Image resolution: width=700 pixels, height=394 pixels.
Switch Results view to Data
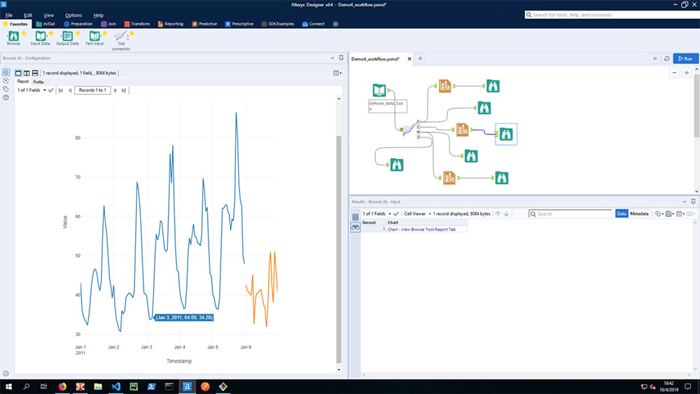(622, 213)
